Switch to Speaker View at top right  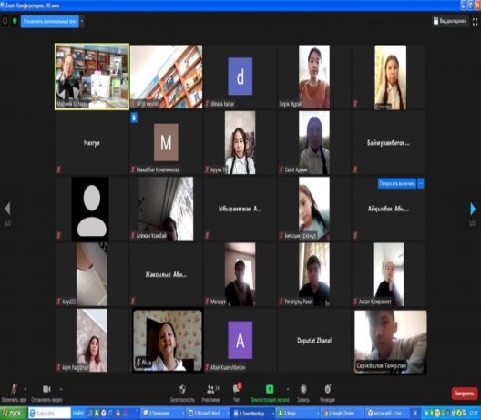pyautogui.click(x=450, y=21)
